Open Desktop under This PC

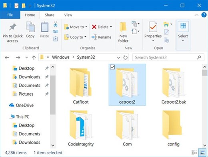(x=24, y=125)
